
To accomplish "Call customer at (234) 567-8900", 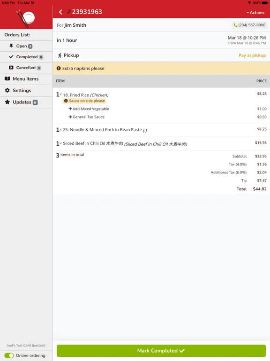I will point(249,25).
